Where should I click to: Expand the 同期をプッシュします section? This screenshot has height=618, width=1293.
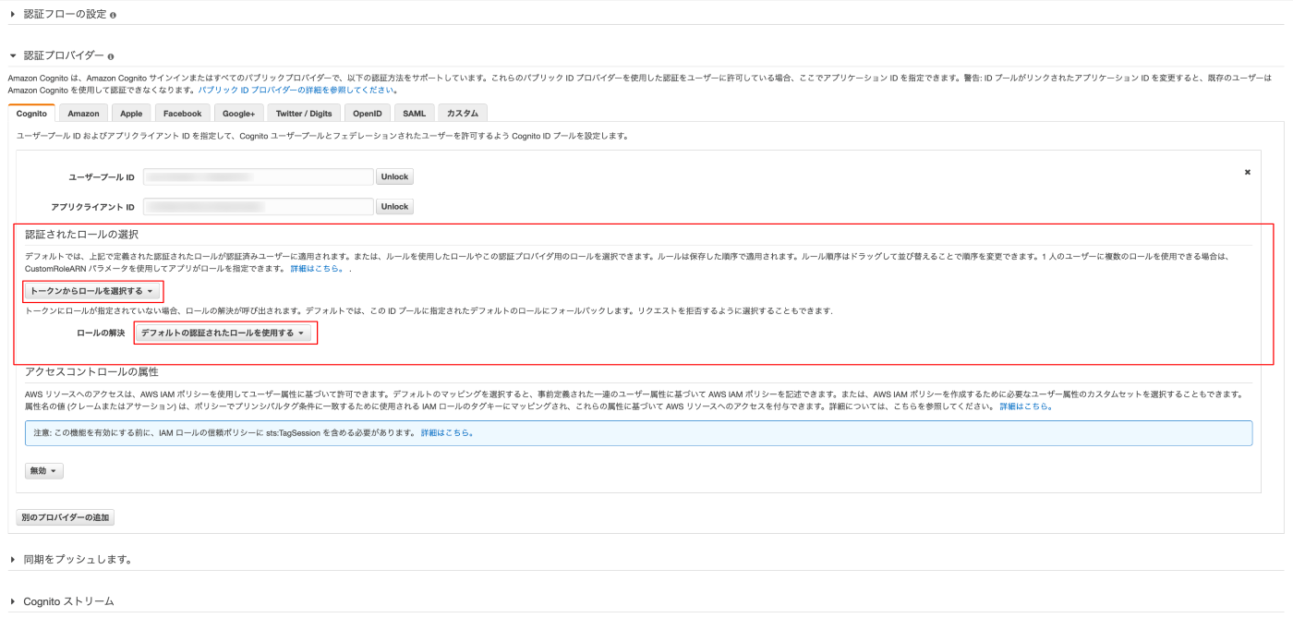point(13,560)
